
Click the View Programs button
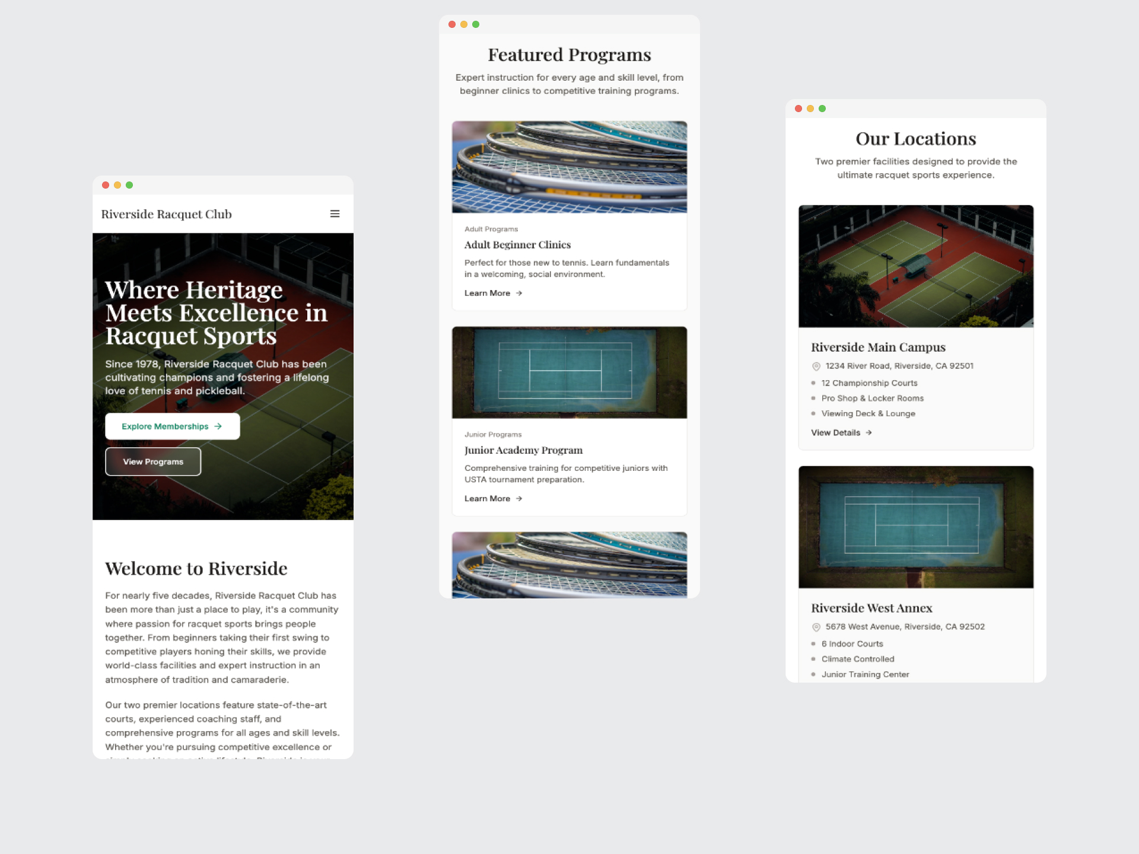pos(153,461)
